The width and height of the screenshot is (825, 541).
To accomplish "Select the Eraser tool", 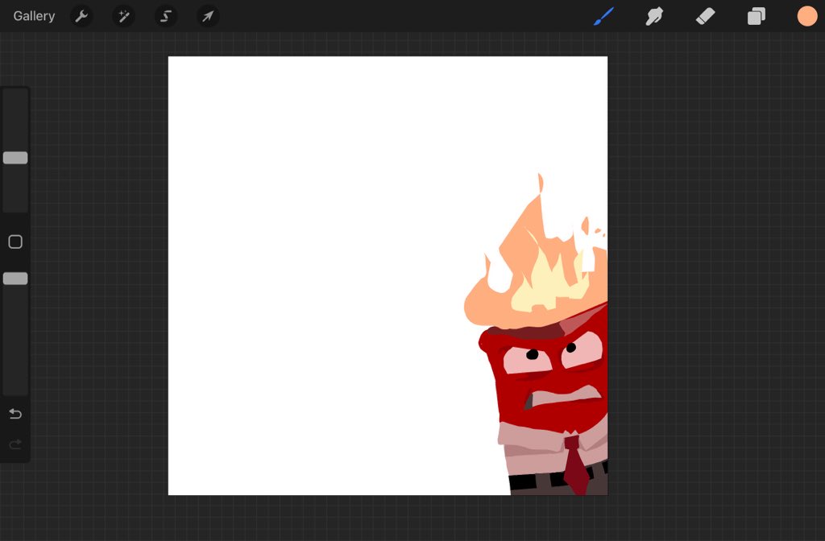I will [x=705, y=16].
